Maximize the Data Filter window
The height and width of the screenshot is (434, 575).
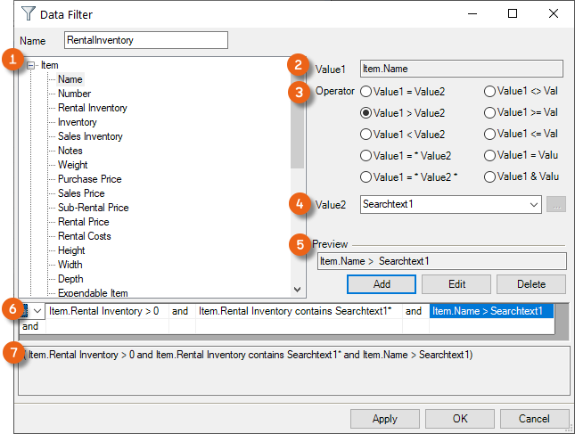pos(513,13)
